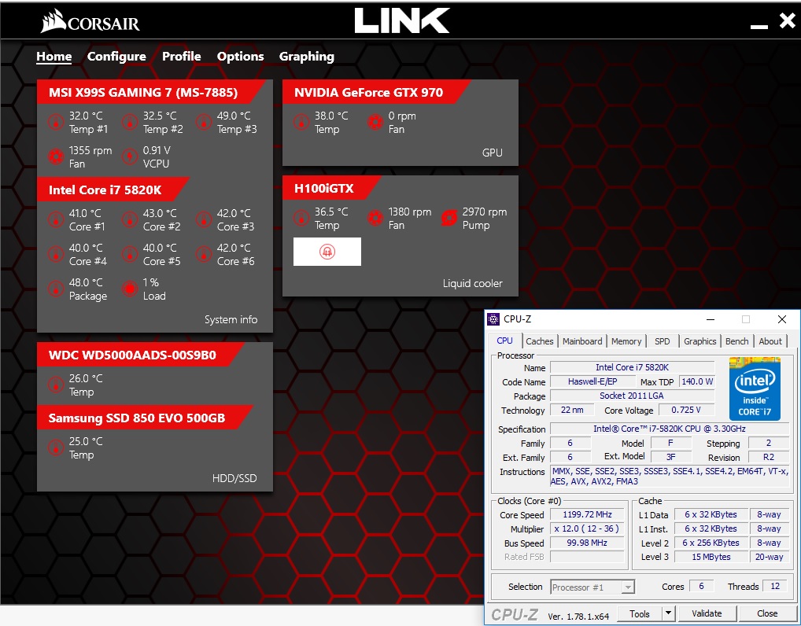Click the WD5000AADS drive temperature icon

[56, 385]
